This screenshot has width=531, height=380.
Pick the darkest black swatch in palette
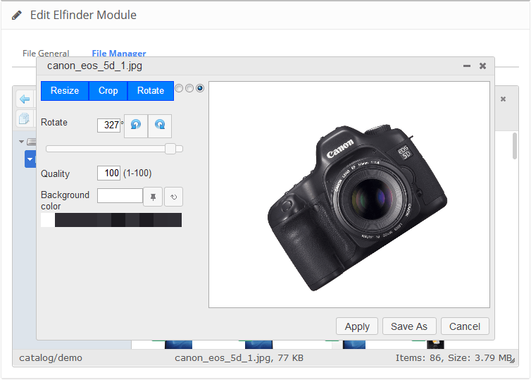pyautogui.click(x=118, y=220)
